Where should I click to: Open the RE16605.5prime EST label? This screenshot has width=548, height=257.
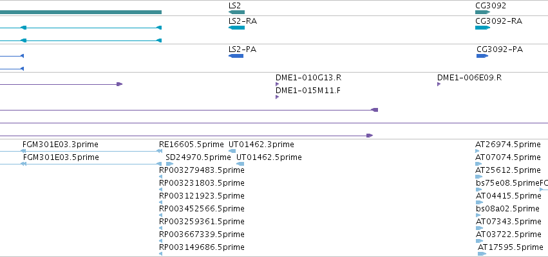point(191,145)
